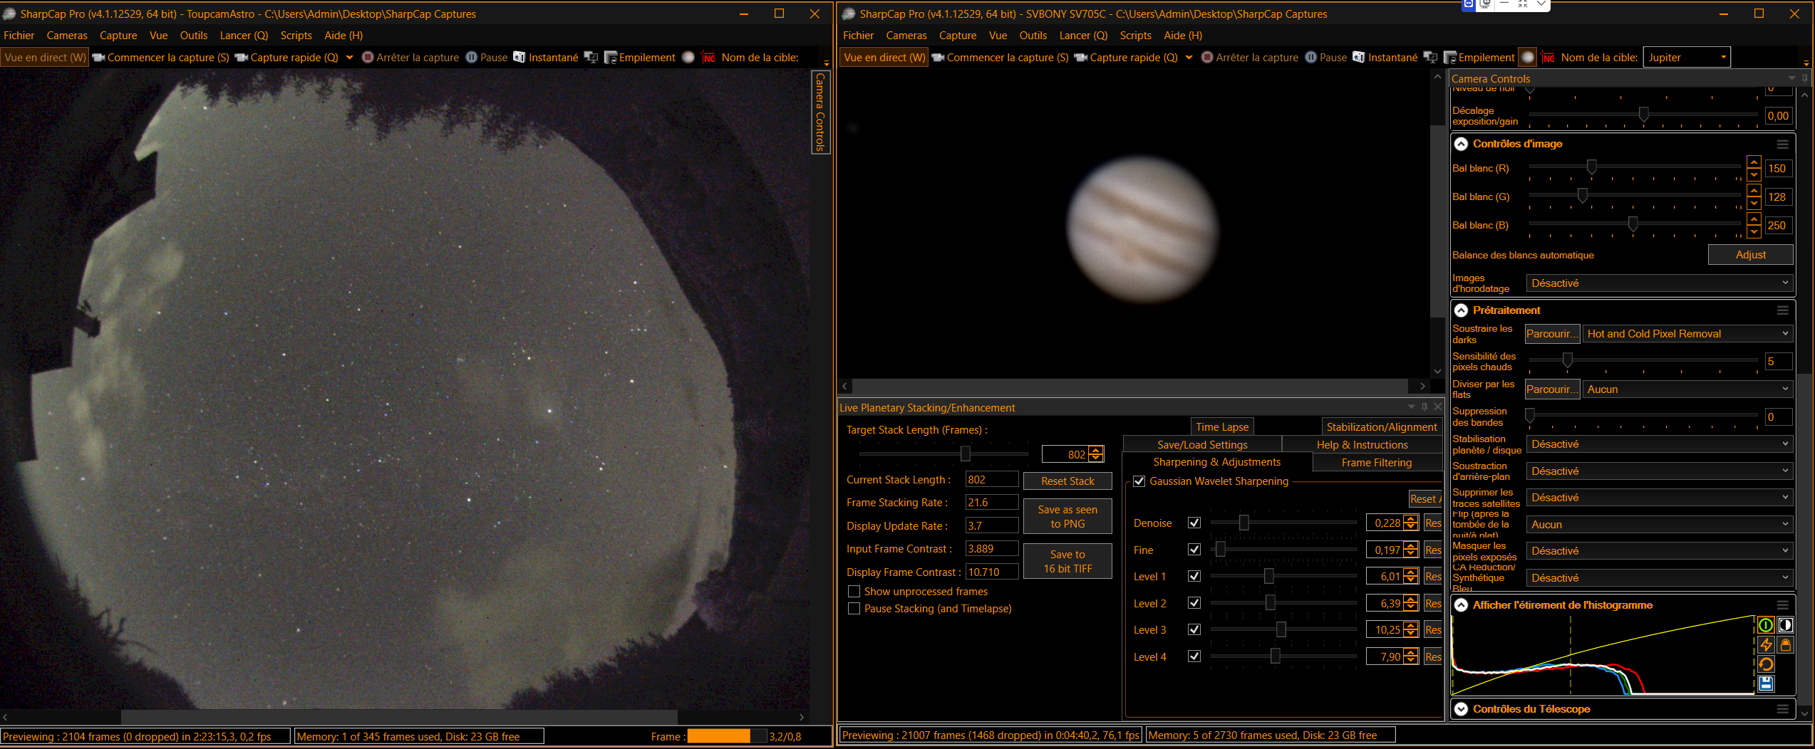This screenshot has height=749, width=1815.
Task: Click the Adjust white balance button
Action: pos(1750,255)
